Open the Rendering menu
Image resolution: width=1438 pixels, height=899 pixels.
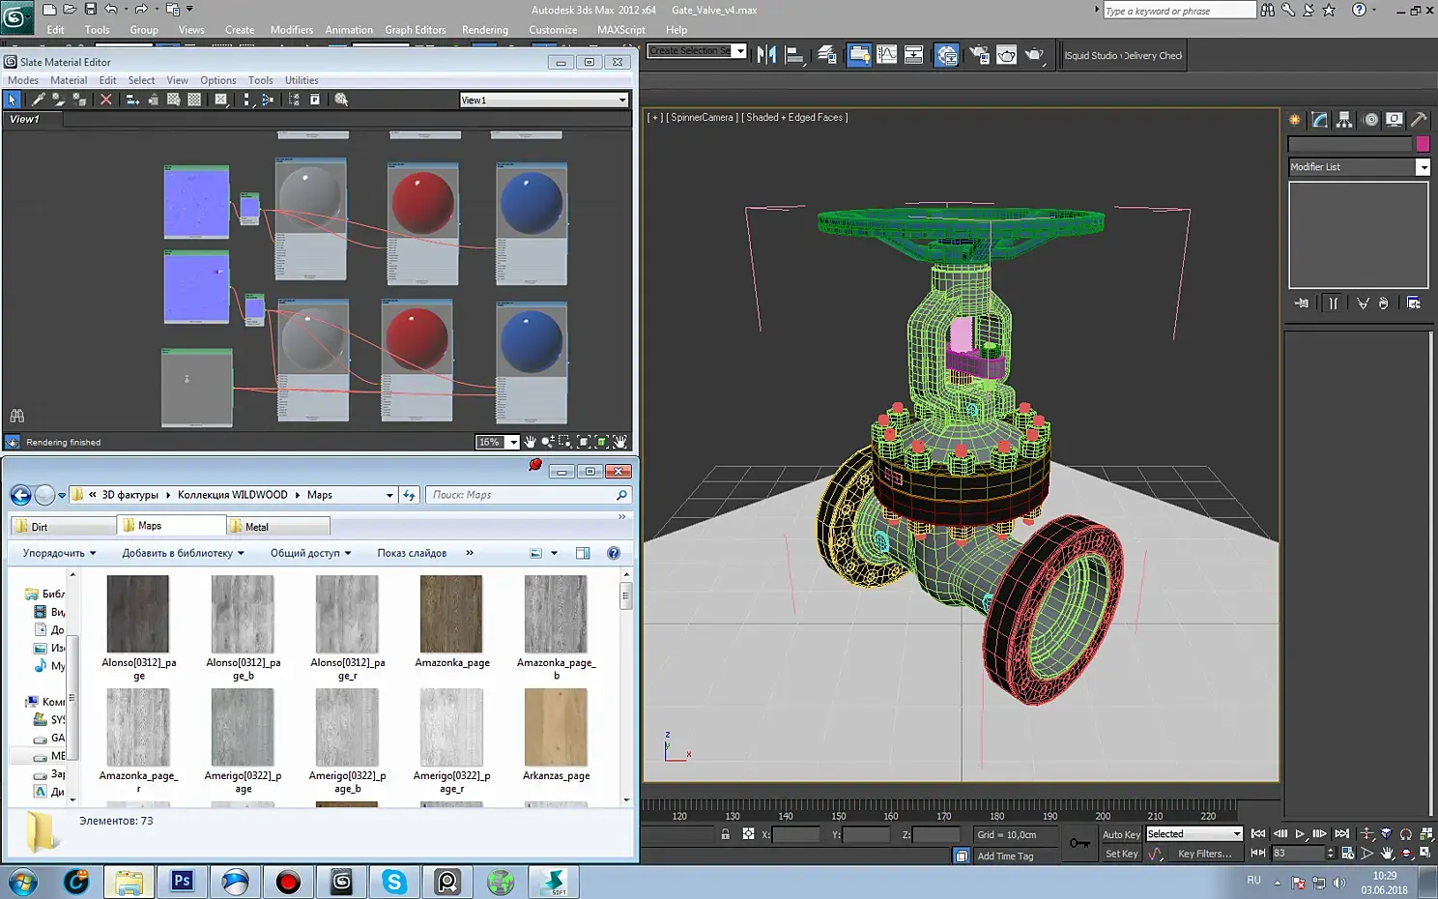[484, 30]
